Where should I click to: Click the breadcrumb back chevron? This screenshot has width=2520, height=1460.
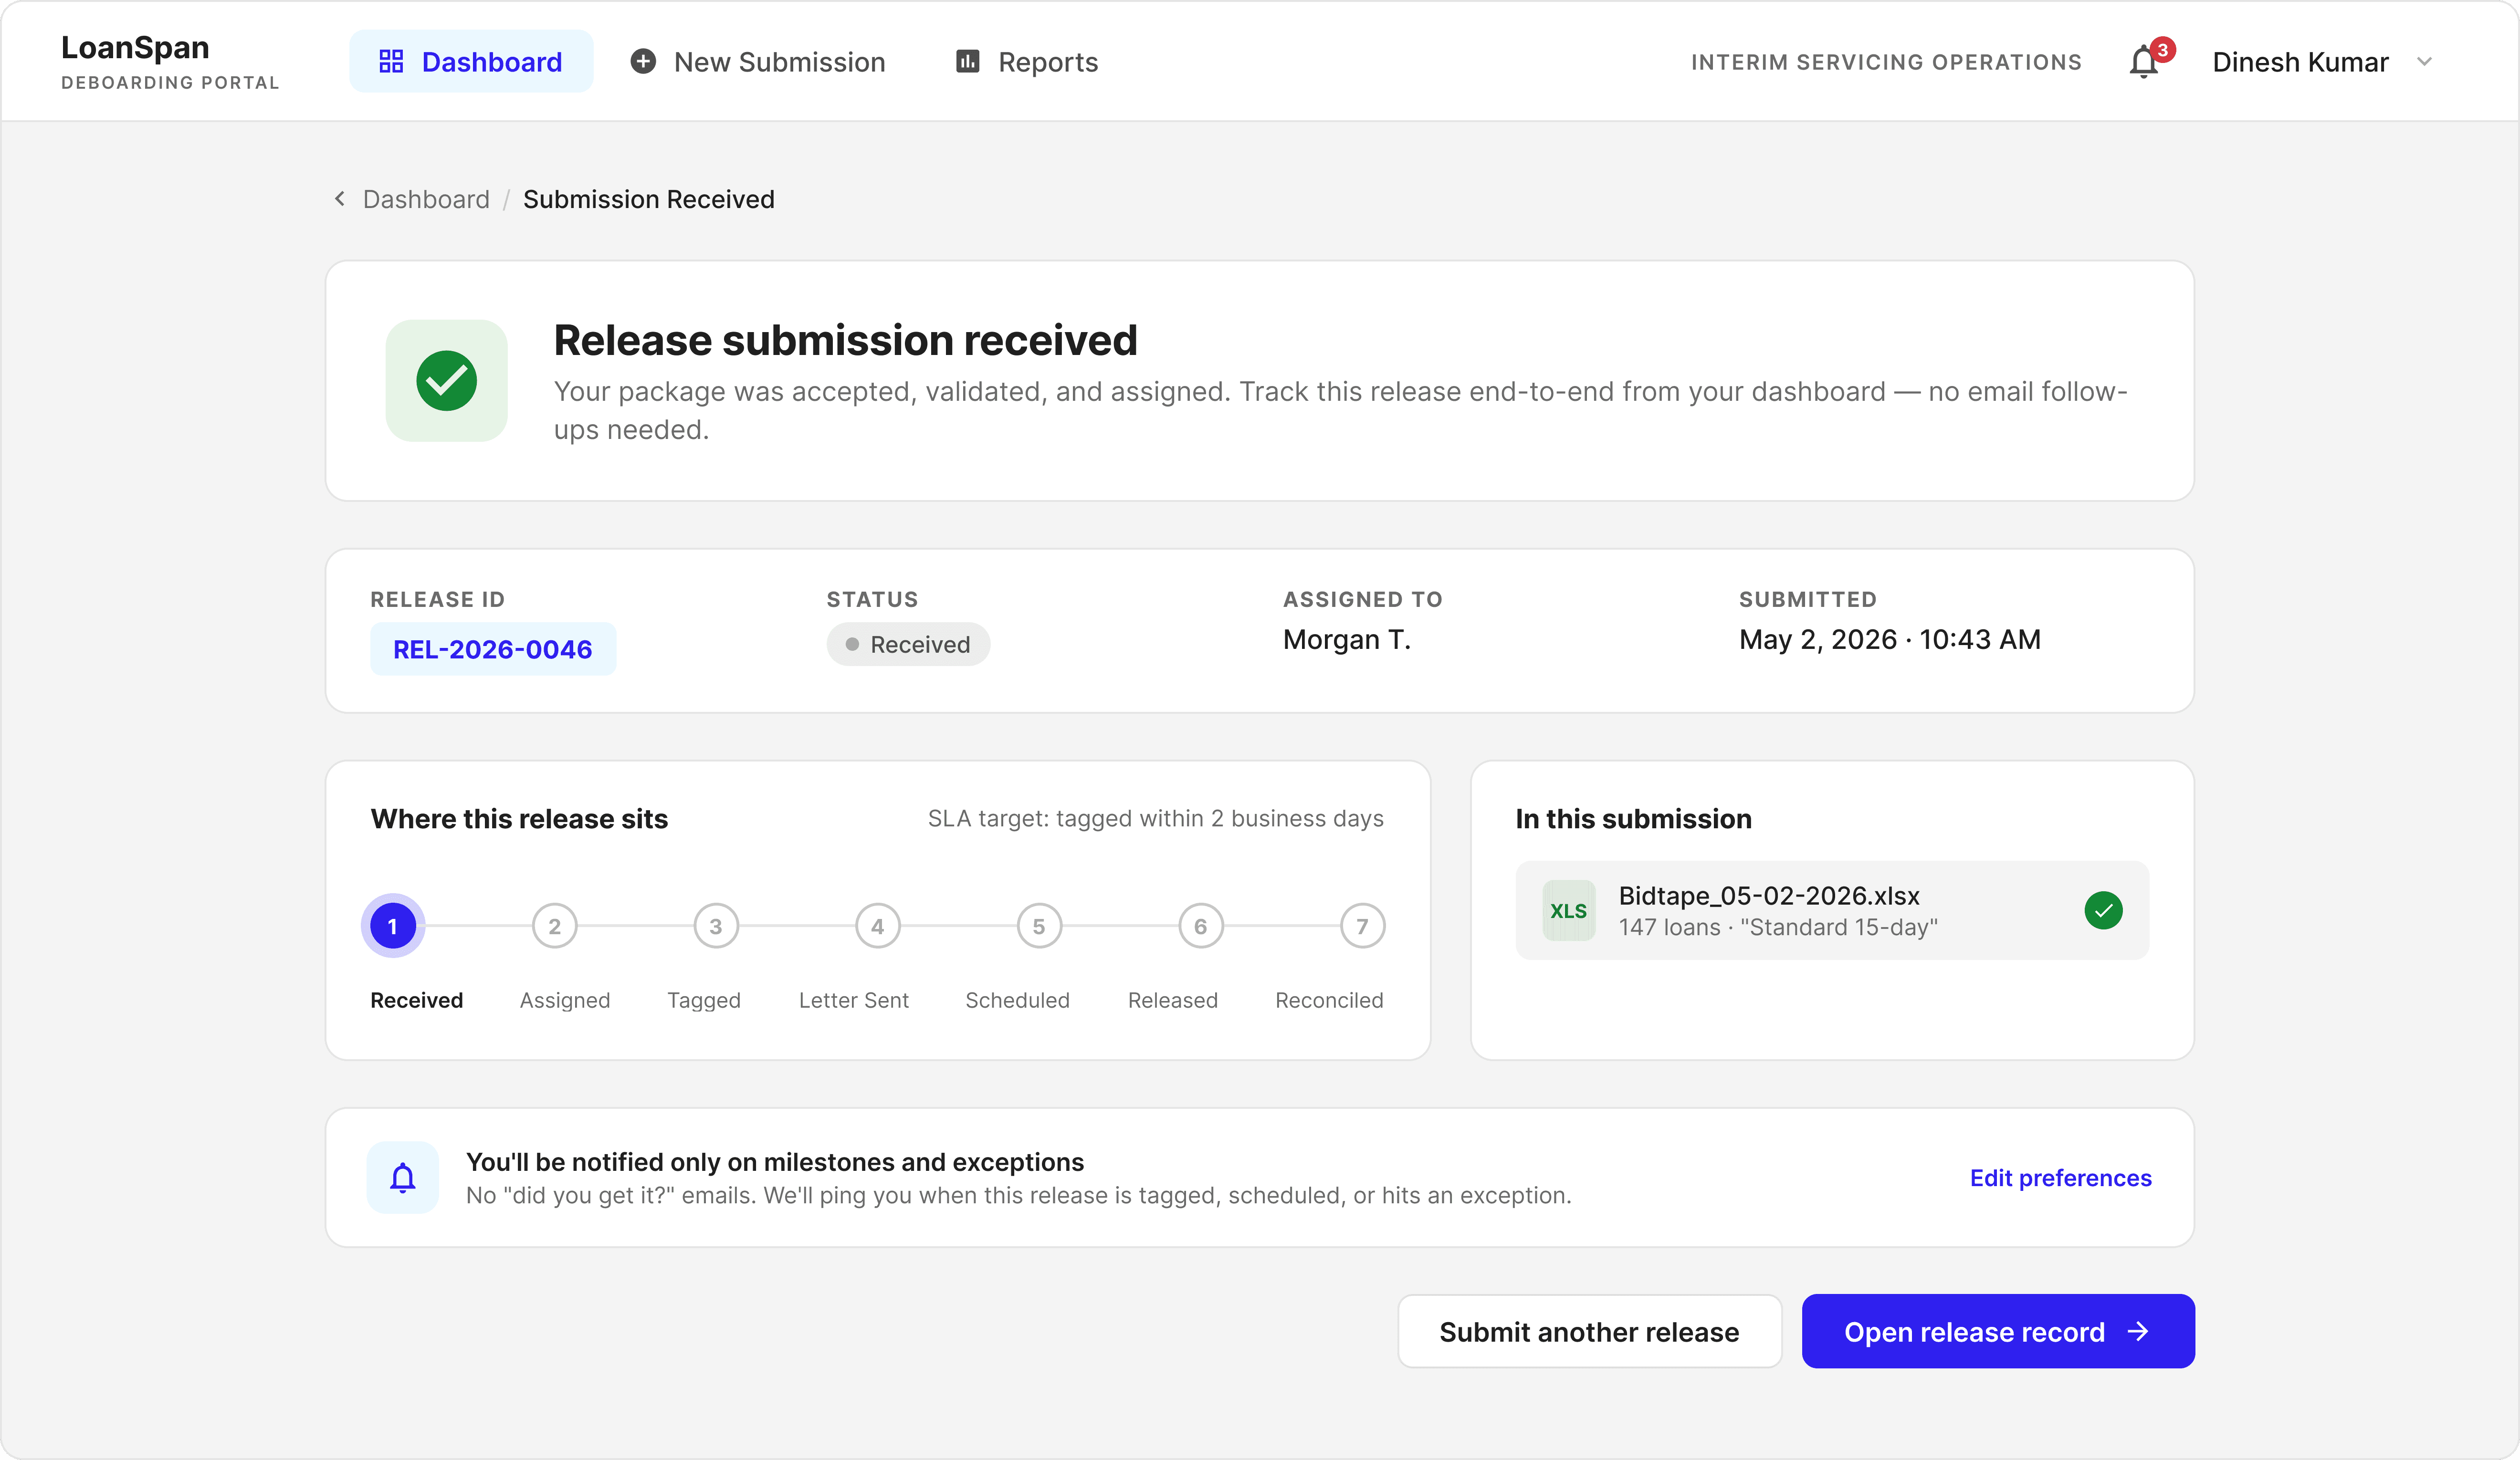coord(340,199)
